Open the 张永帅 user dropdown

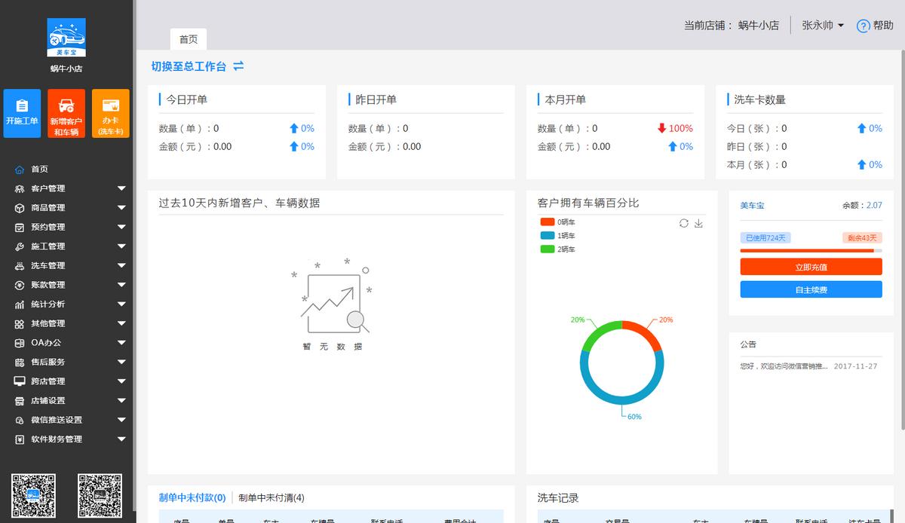(823, 26)
